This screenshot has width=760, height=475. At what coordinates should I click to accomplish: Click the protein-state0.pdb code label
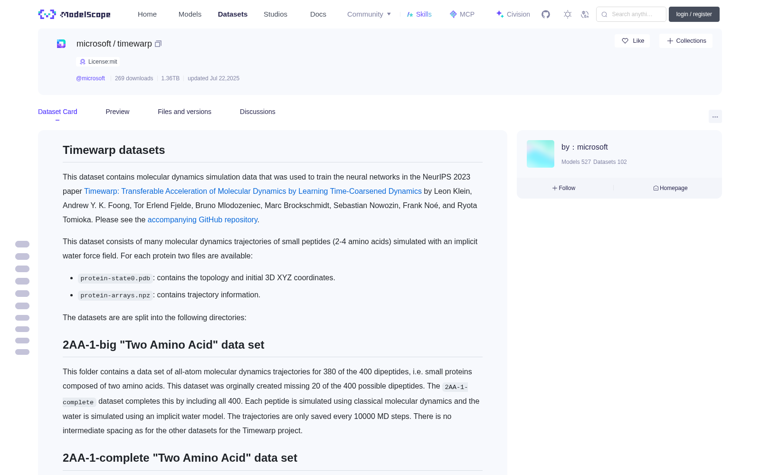click(115, 278)
